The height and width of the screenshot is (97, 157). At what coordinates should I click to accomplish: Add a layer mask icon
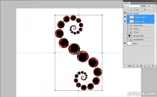click(x=137, y=66)
